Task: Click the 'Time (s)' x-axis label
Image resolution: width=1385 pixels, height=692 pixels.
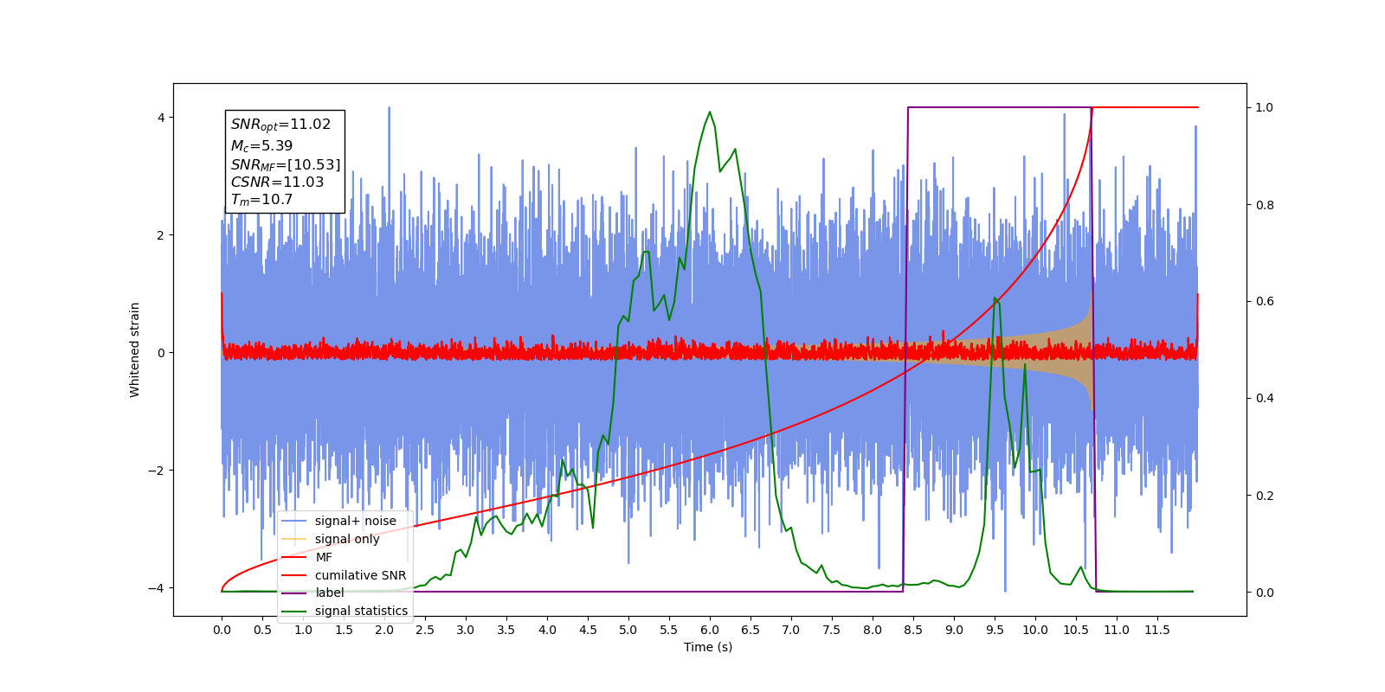Action: pyautogui.click(x=708, y=647)
